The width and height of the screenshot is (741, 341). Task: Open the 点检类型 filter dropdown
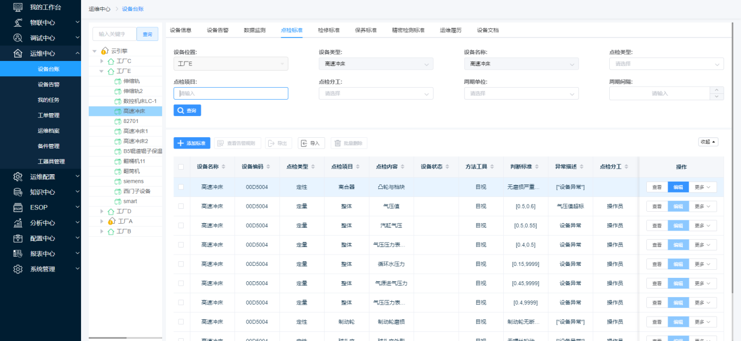point(666,64)
